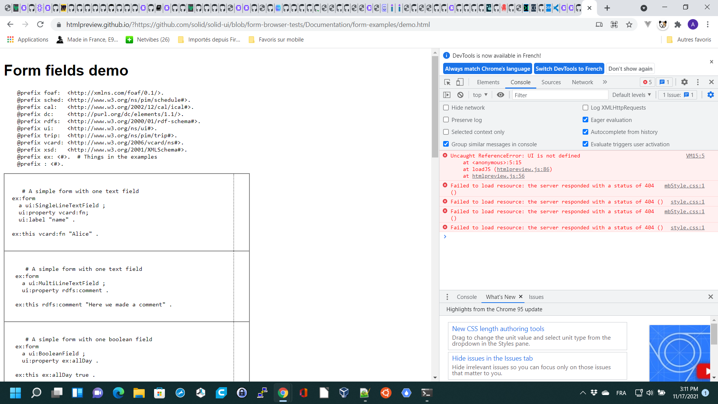Switch to the Network tab

click(x=582, y=82)
